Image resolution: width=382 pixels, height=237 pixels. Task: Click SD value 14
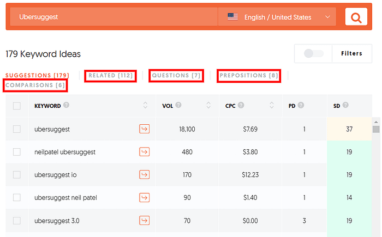click(349, 197)
